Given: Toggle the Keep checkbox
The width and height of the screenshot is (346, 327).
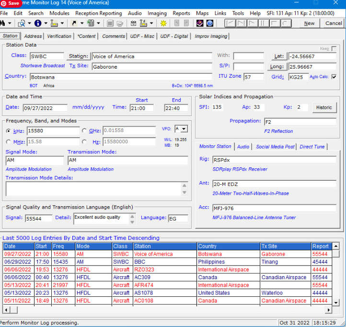Looking at the screenshot, I should (x=334, y=48).
